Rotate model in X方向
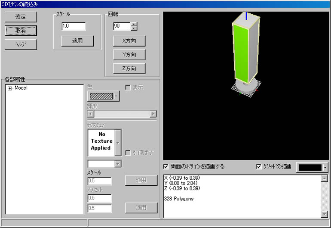This screenshot has width=331, height=228. pos(129,41)
